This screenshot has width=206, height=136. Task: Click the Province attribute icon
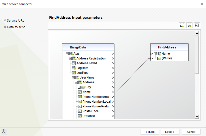pyautogui.click(x=80, y=116)
